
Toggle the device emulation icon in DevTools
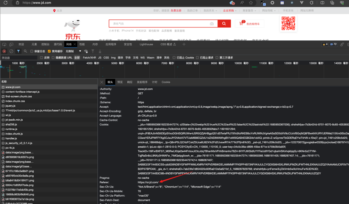11,44
